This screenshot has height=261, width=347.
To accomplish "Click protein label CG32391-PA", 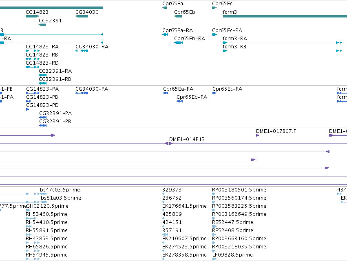I will [55, 113].
